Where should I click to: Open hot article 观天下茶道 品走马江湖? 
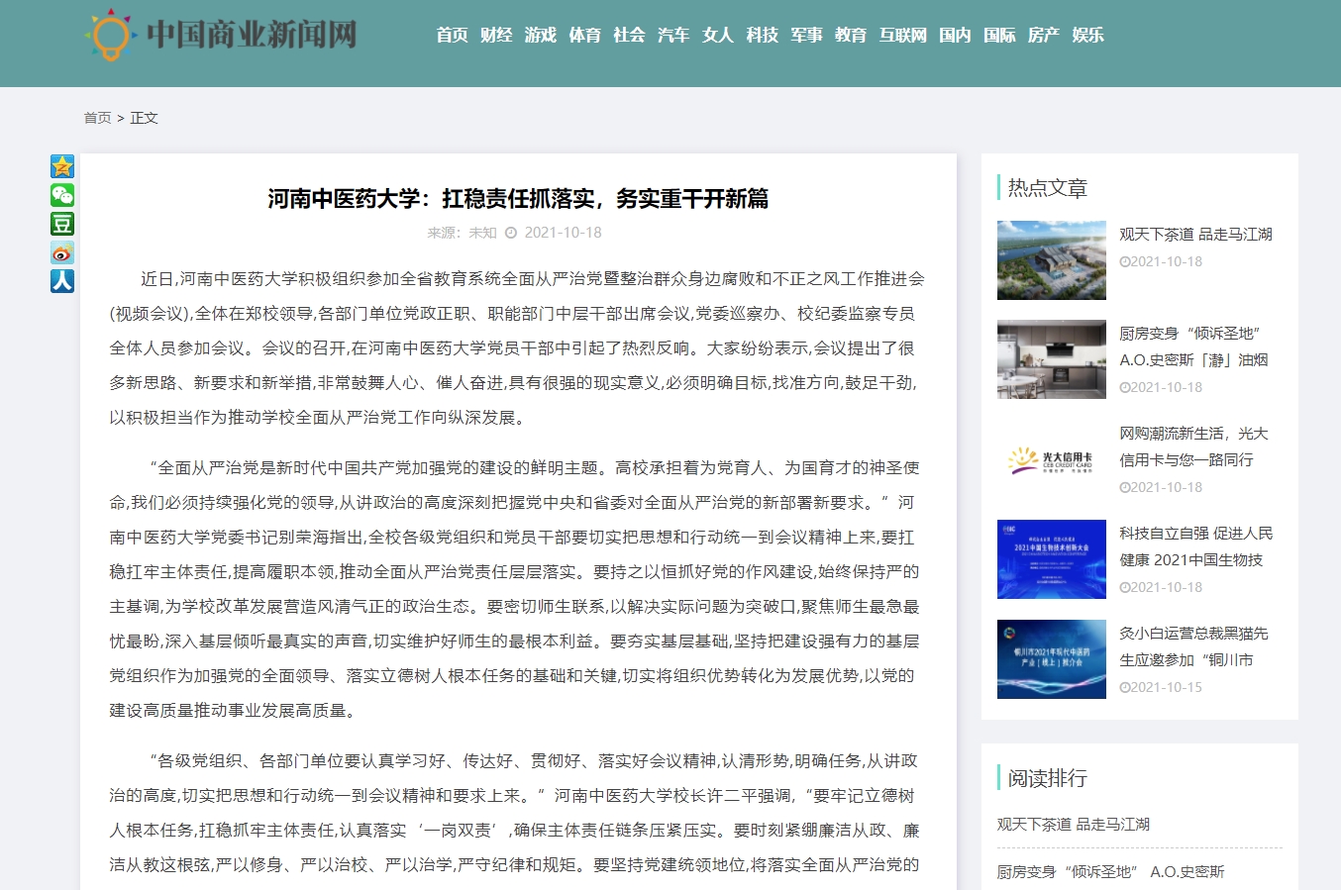[1195, 235]
